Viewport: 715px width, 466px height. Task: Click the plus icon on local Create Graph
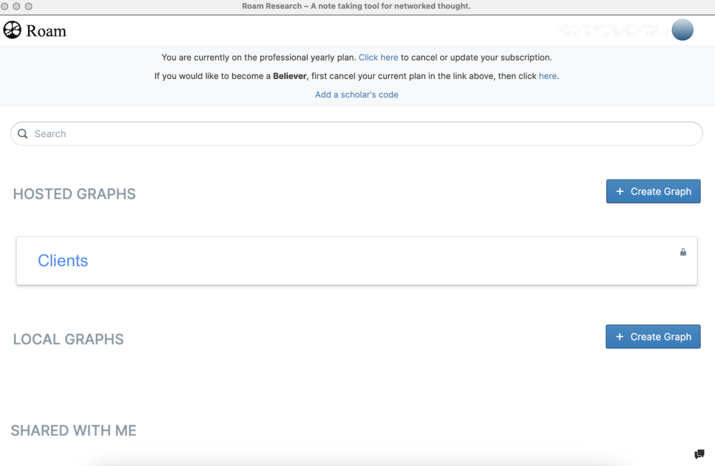pos(619,337)
